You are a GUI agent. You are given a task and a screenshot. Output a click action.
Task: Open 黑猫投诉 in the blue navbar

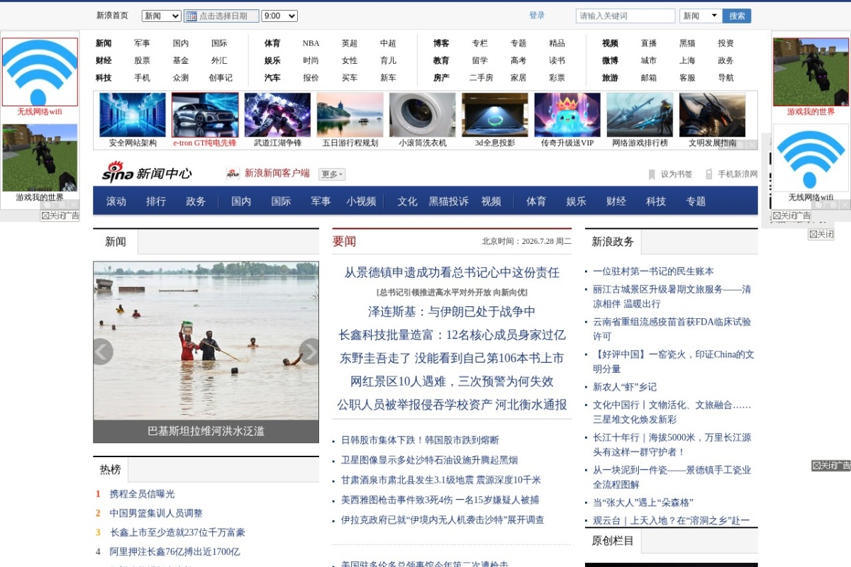448,201
